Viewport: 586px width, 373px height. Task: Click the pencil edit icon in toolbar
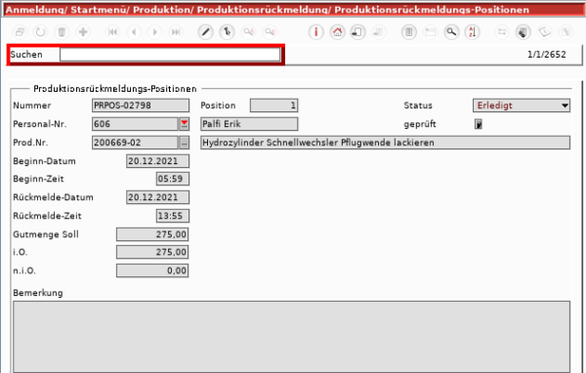pyautogui.click(x=205, y=32)
